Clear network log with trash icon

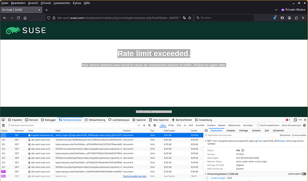click(3, 125)
